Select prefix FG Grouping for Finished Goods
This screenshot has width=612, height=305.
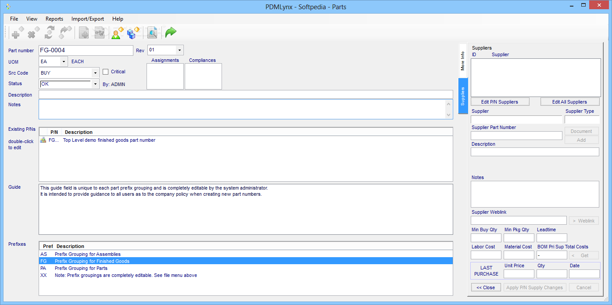[x=246, y=261]
